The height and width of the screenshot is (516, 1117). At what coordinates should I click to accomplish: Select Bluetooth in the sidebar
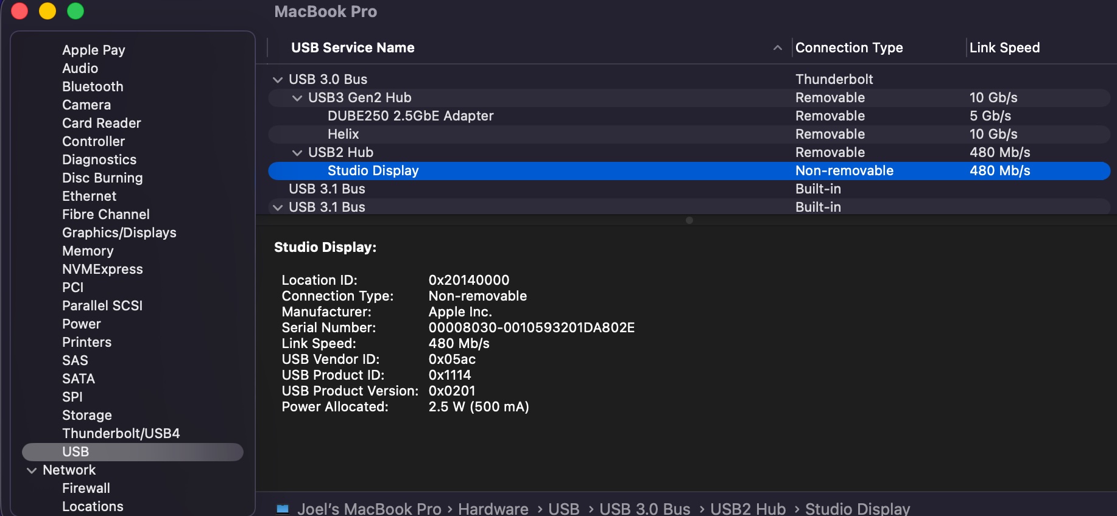[x=93, y=87]
